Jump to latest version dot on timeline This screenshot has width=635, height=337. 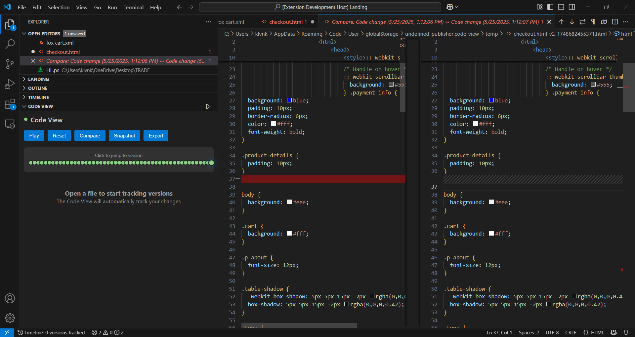(211, 163)
